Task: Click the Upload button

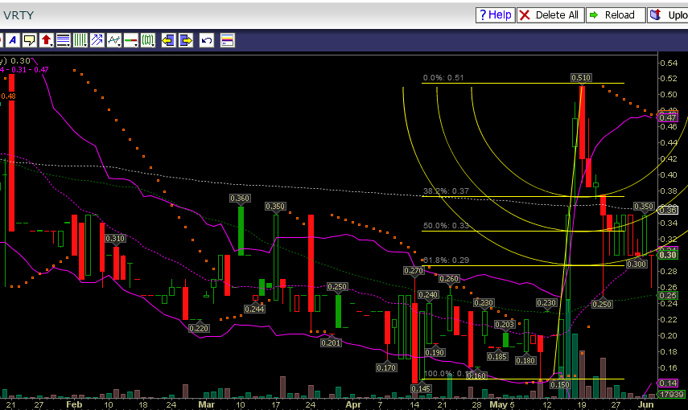Action: click(667, 15)
